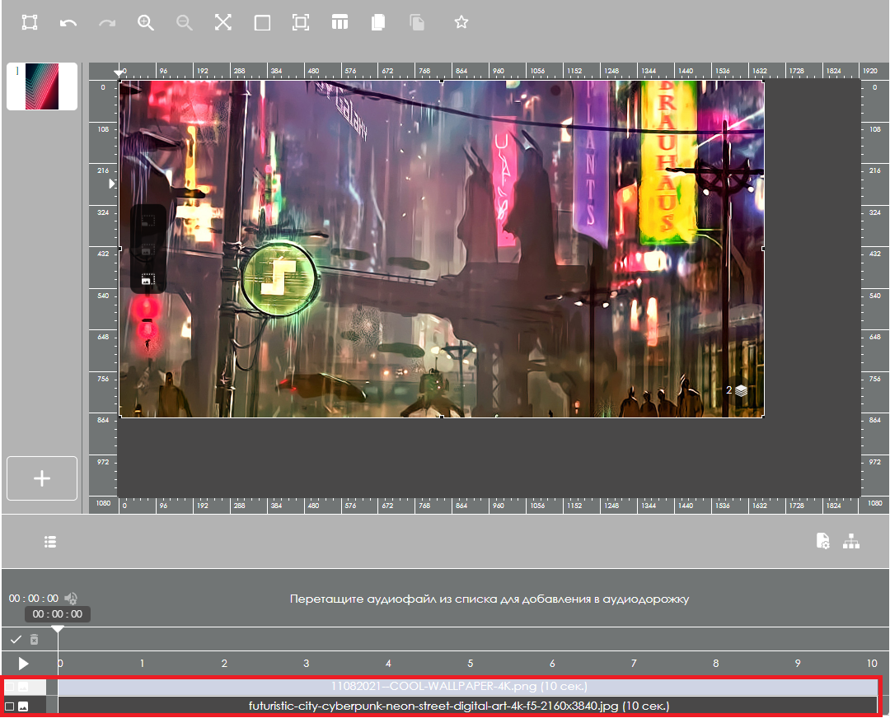Click the focus frame icon in toolbar
The width and height of the screenshot is (890, 718).
(x=301, y=23)
